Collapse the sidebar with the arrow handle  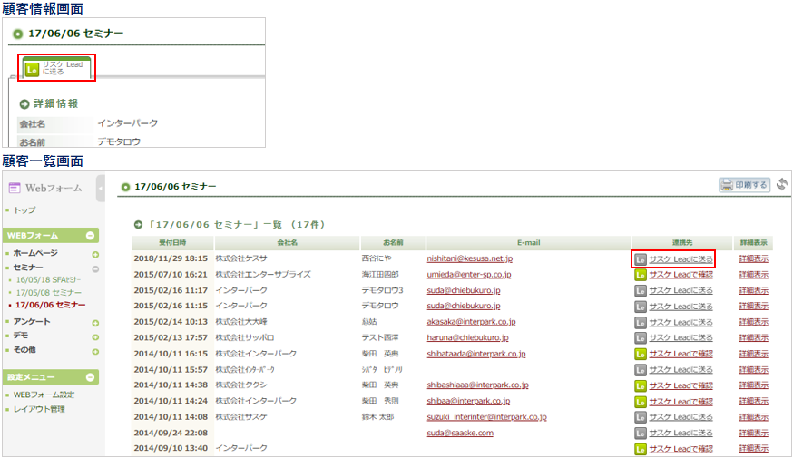100,188
